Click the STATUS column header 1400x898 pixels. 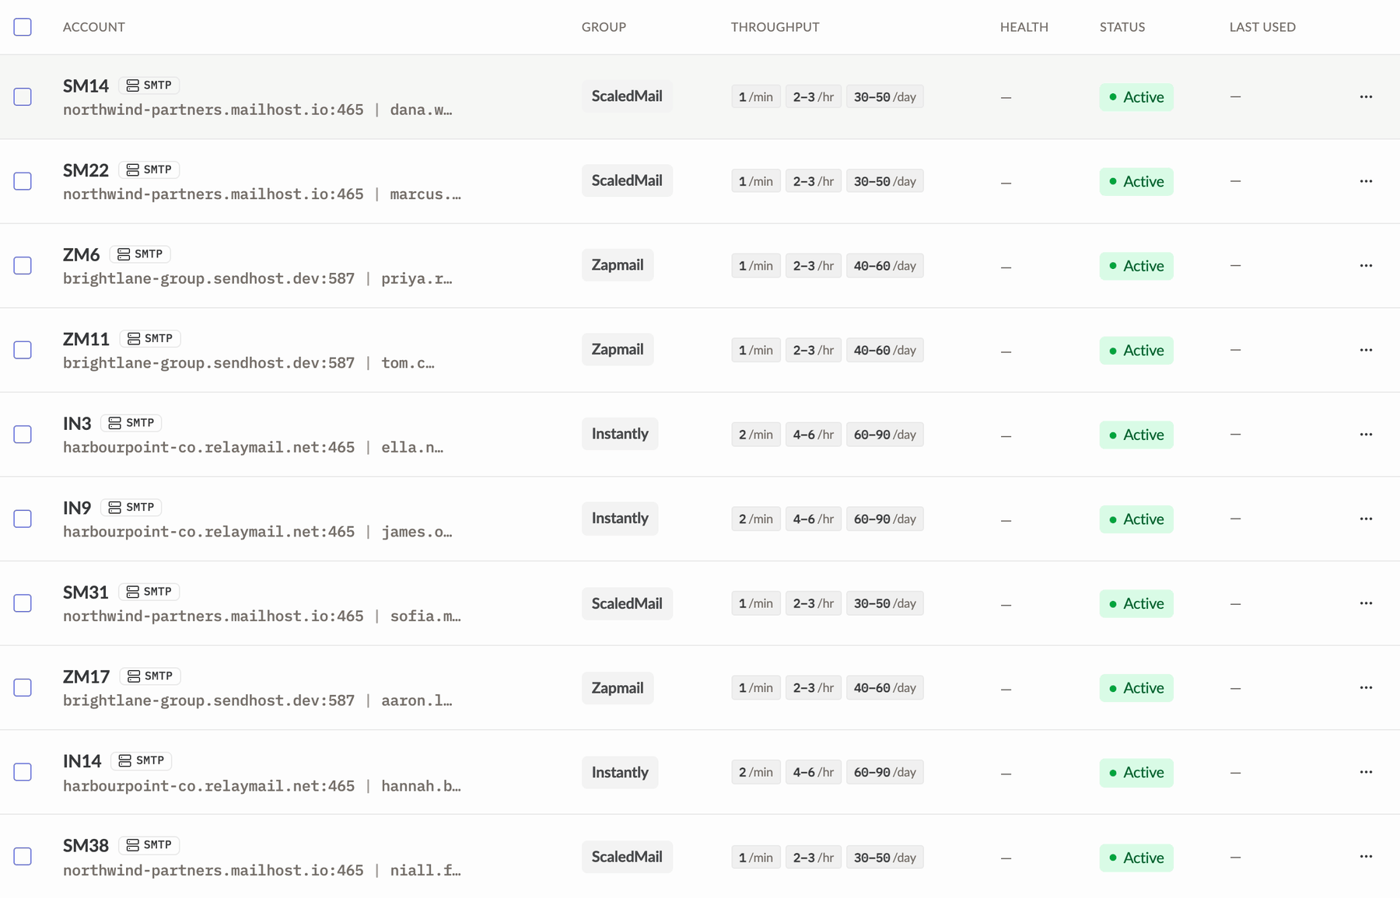click(x=1122, y=27)
